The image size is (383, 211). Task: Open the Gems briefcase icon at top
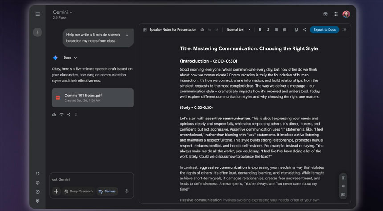pyautogui.click(x=326, y=14)
